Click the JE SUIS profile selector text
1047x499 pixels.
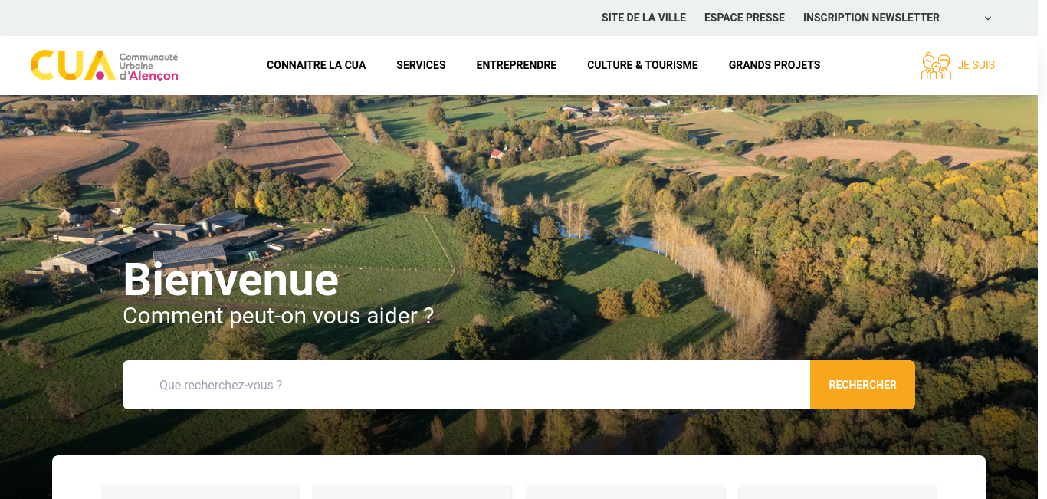pyautogui.click(x=976, y=65)
